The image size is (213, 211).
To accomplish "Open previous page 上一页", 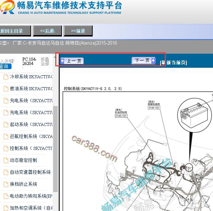I will pyautogui.click(x=72, y=61).
